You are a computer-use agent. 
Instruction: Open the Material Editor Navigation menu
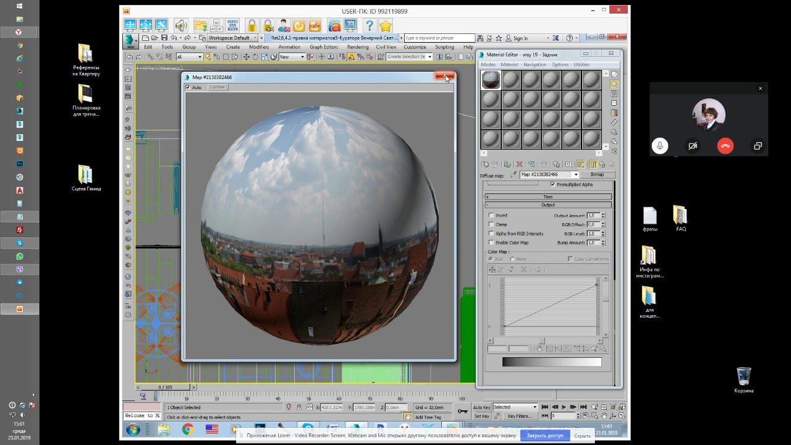point(535,65)
